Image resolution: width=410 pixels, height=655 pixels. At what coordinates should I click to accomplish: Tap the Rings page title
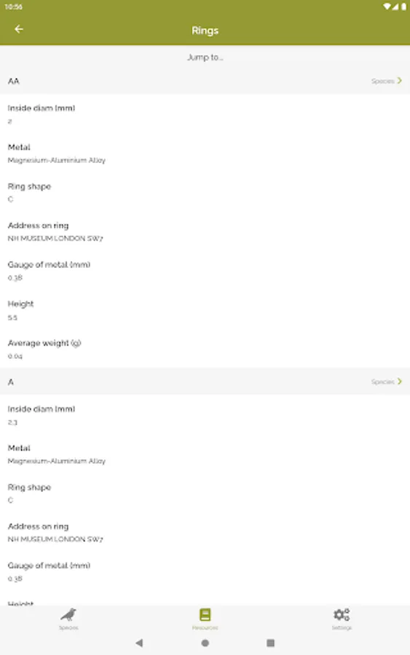pyautogui.click(x=205, y=31)
